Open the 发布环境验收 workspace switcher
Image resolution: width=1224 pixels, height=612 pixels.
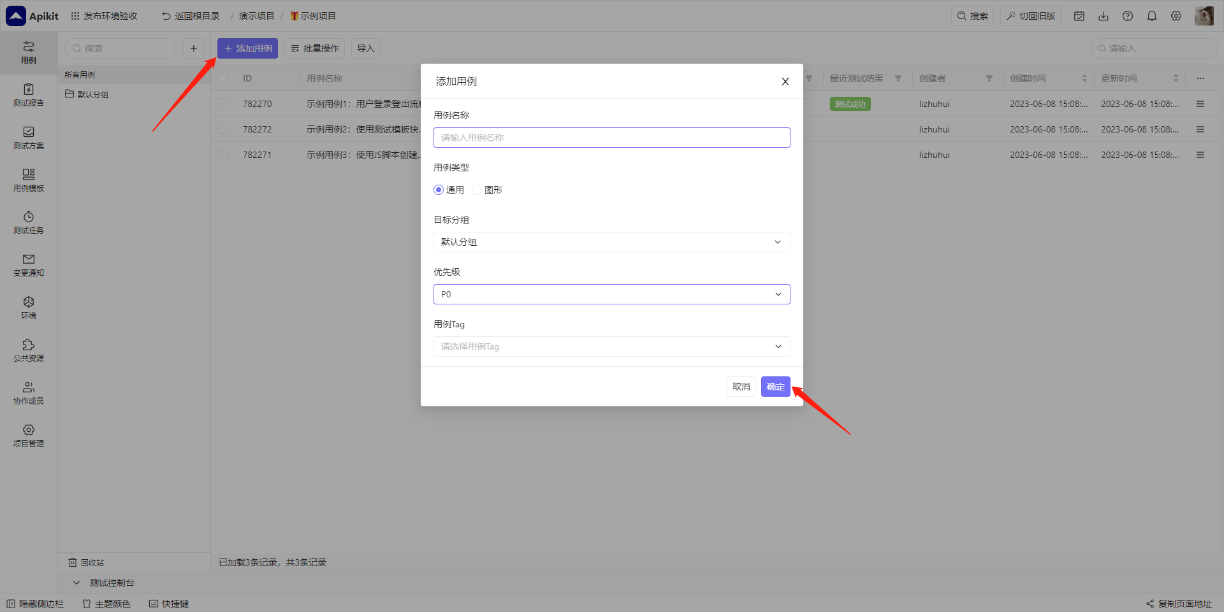tap(104, 16)
